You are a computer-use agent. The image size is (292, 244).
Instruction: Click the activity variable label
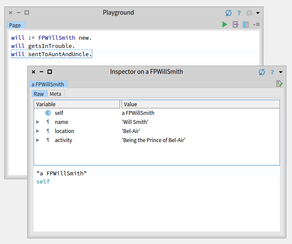click(63, 140)
